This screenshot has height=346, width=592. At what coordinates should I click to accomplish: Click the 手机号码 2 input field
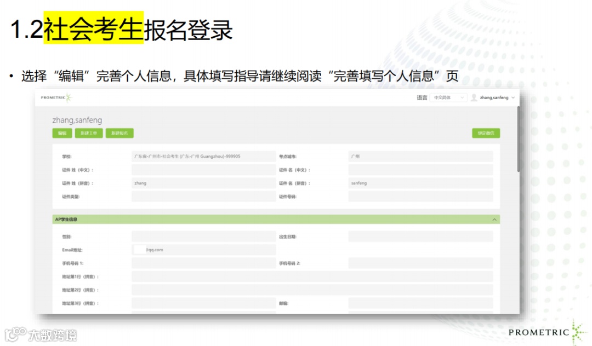tap(420, 263)
